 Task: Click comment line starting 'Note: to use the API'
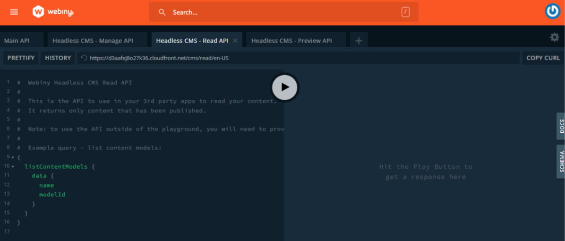(x=156, y=129)
